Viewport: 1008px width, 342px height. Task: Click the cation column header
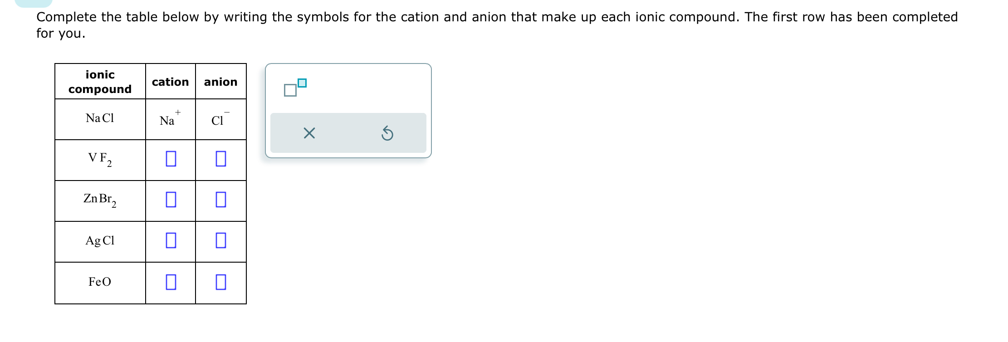(x=170, y=82)
